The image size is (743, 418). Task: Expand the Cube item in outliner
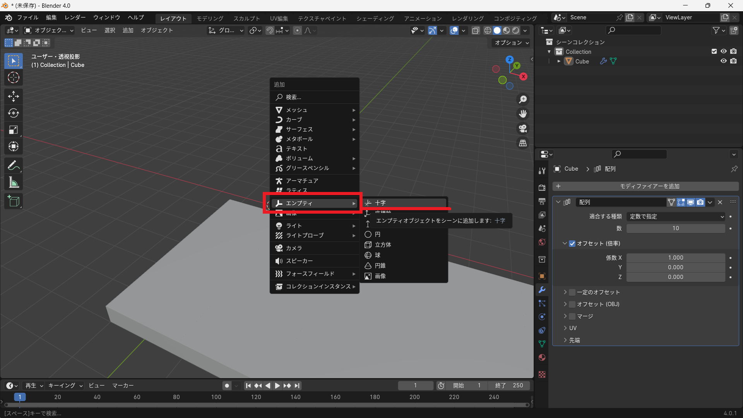(558, 61)
